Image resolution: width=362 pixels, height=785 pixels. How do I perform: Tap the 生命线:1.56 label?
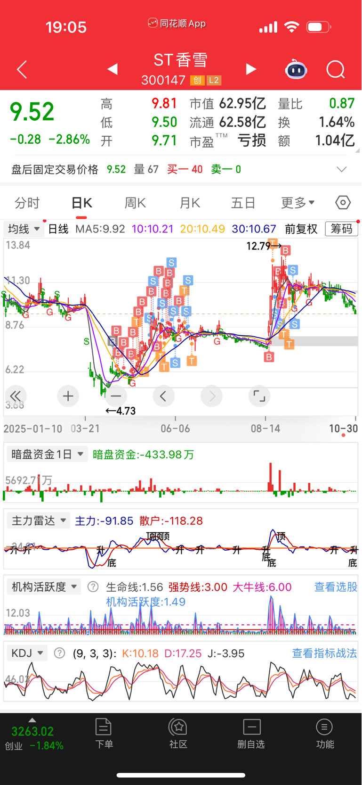click(135, 587)
